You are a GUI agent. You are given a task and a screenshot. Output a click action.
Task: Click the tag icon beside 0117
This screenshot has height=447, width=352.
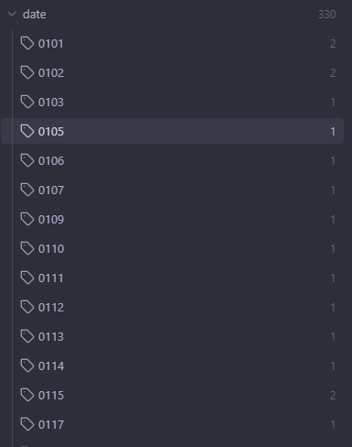click(x=27, y=424)
